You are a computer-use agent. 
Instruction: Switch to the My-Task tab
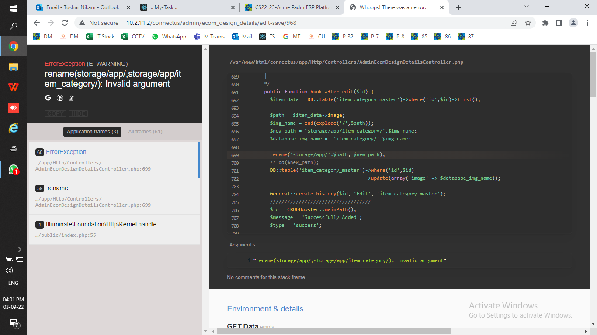point(187,7)
